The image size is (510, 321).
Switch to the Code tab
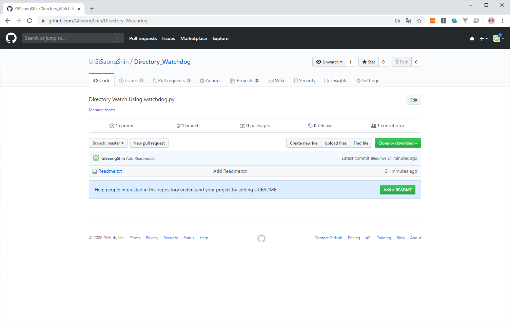102,80
